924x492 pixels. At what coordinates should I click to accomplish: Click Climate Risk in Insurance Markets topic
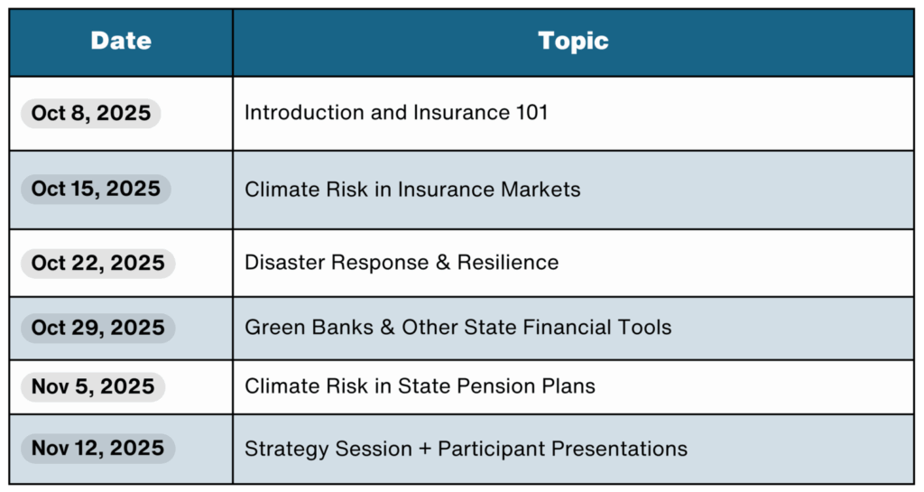412,190
